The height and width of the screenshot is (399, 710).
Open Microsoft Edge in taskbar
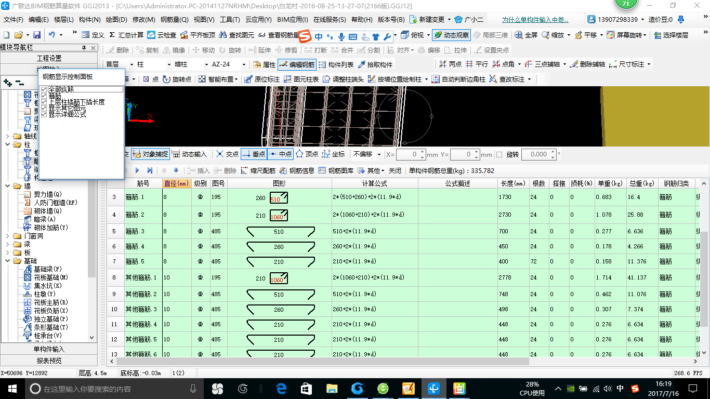281,388
